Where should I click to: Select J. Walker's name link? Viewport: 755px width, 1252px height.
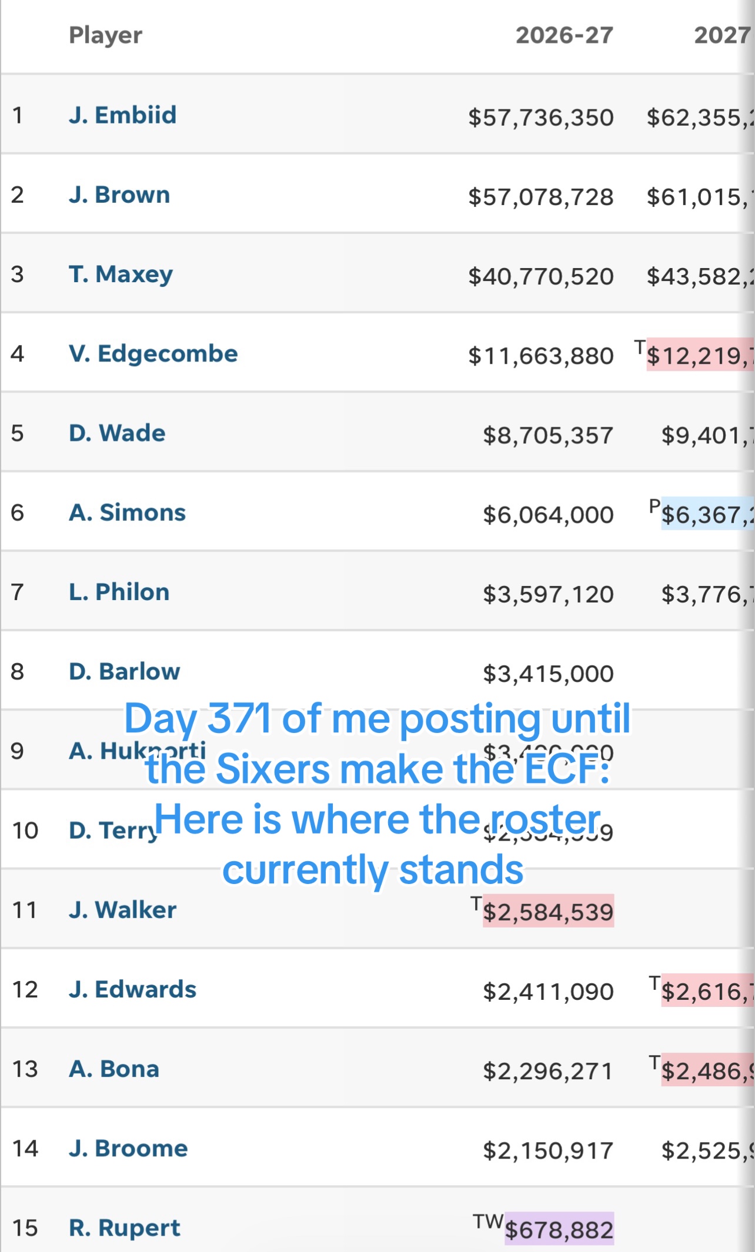122,910
